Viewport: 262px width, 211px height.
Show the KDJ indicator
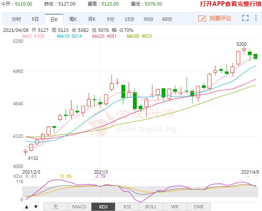103,207
